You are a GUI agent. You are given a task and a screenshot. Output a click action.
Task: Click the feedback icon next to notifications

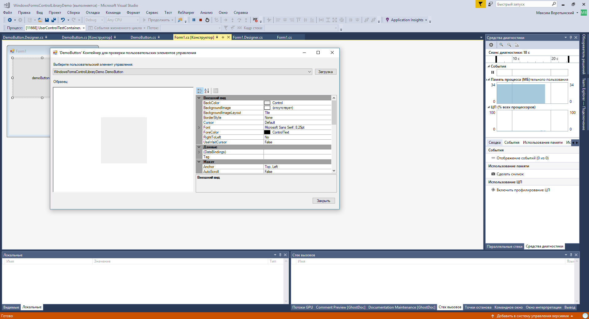491,4
